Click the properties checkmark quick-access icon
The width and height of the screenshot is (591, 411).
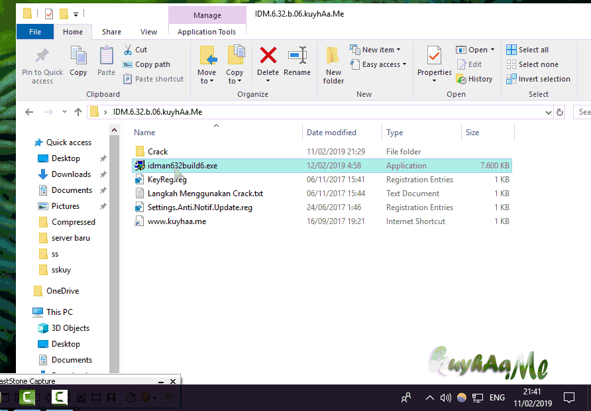click(49, 14)
